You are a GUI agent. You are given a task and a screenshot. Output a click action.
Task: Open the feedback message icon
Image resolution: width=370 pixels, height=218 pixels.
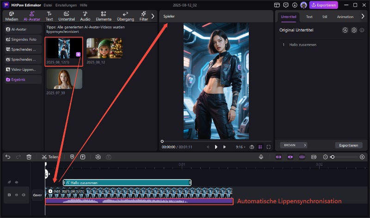(286, 5)
